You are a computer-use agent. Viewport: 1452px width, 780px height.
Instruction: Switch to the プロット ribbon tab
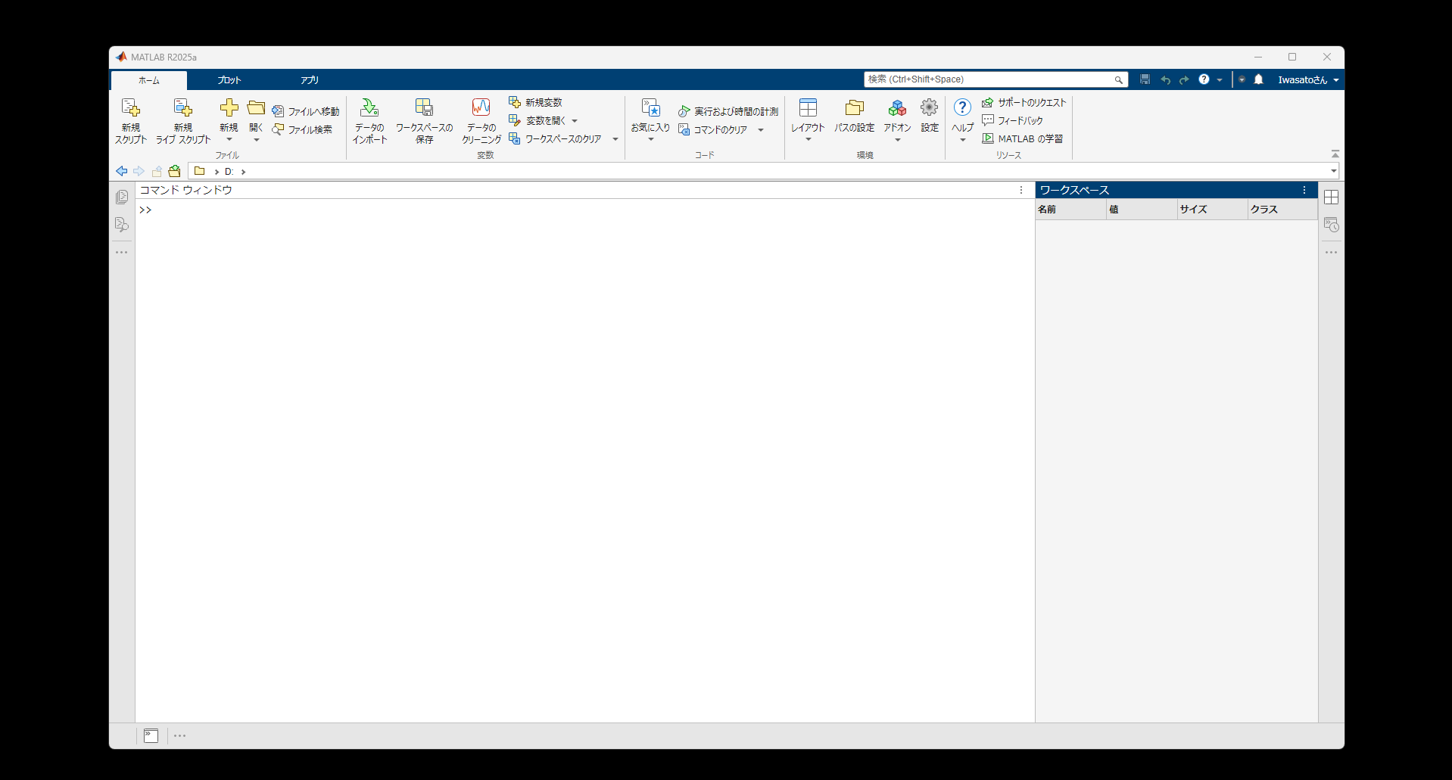(229, 79)
